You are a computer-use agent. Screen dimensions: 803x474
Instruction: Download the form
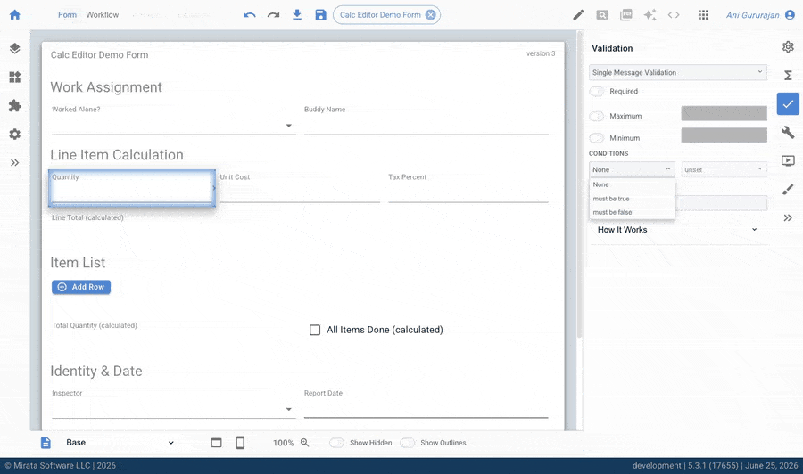297,15
